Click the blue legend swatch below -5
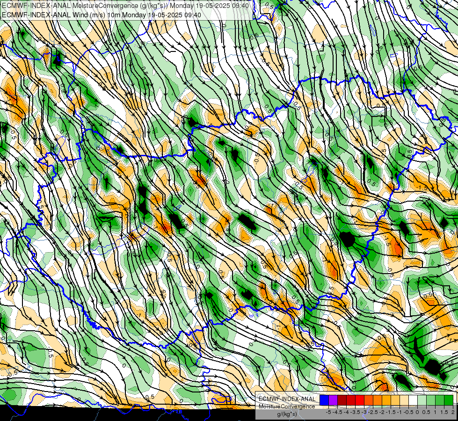Viewport: 458px width, 421px height. (x=324, y=400)
